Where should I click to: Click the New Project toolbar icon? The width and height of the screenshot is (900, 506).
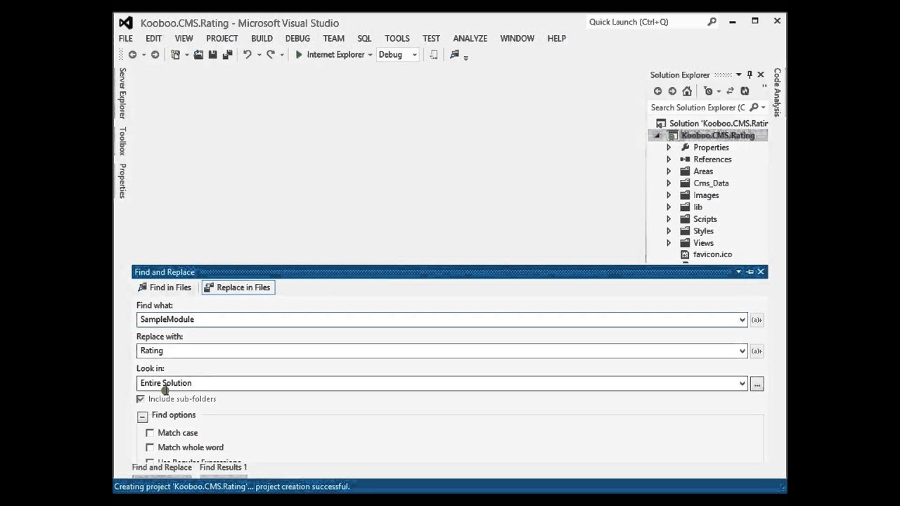[x=176, y=55]
